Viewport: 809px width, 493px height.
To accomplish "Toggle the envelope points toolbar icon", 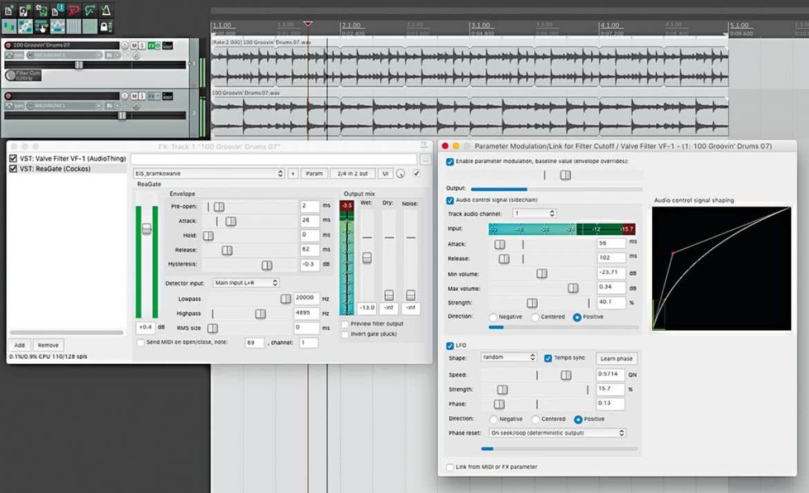I will click(x=57, y=26).
